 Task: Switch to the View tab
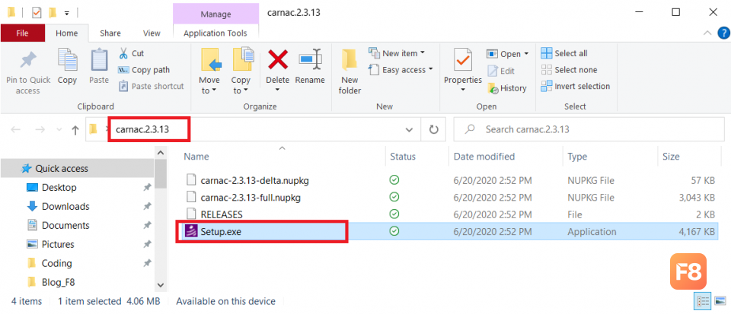152,33
